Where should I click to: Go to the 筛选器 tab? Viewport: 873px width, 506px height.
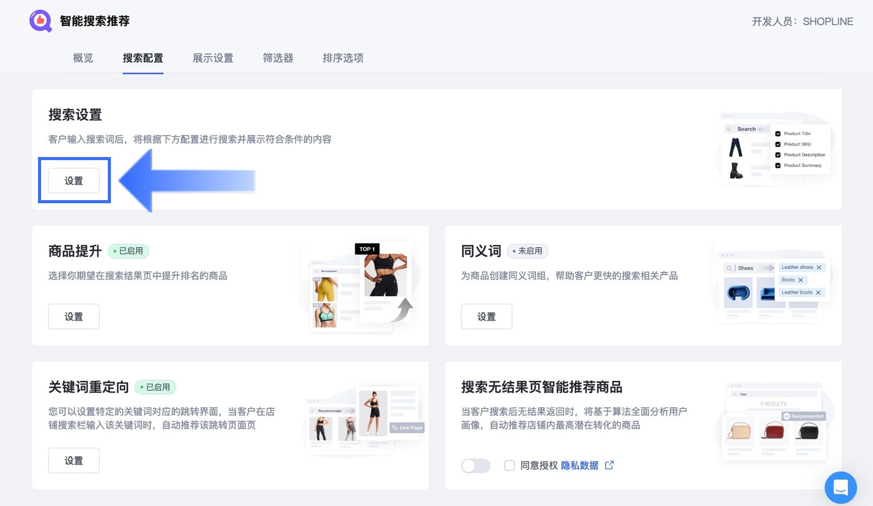(x=278, y=58)
